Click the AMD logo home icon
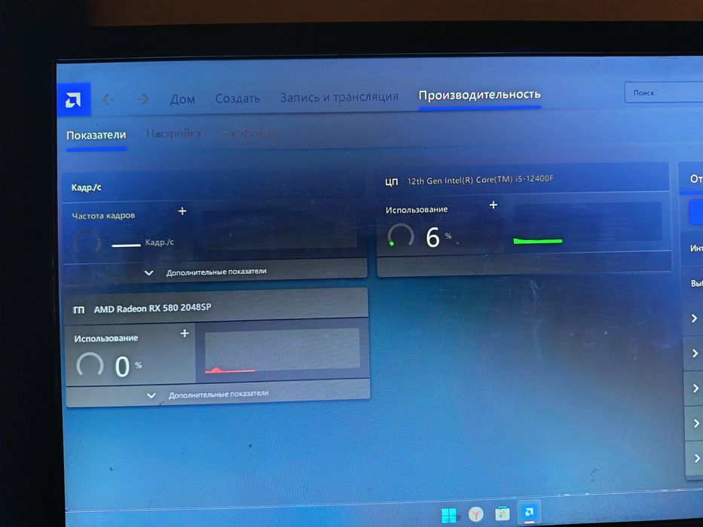 [x=74, y=99]
